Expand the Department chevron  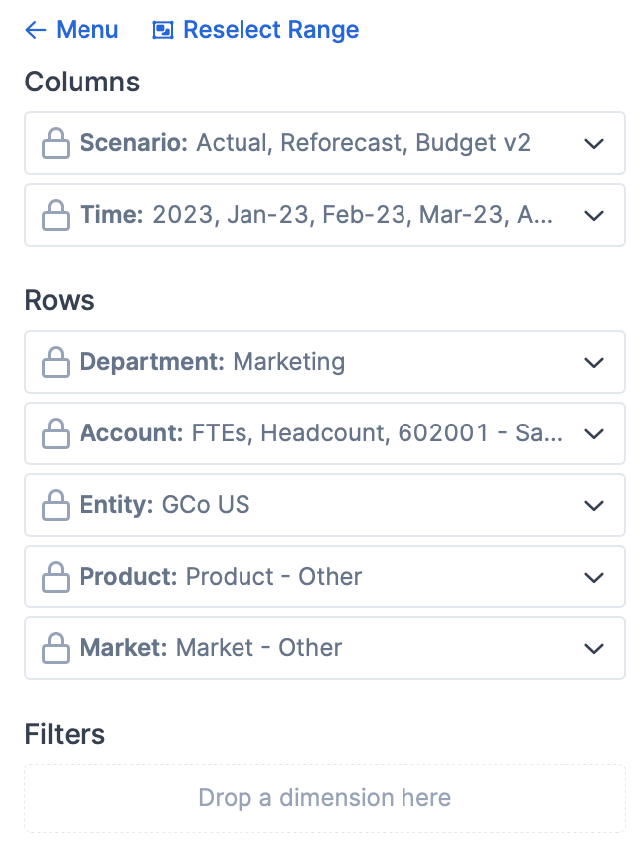point(594,362)
